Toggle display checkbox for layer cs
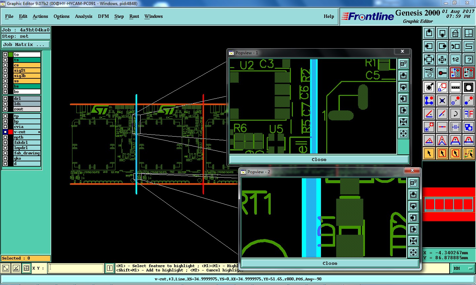The width and height of the screenshot is (476, 285). (5, 65)
